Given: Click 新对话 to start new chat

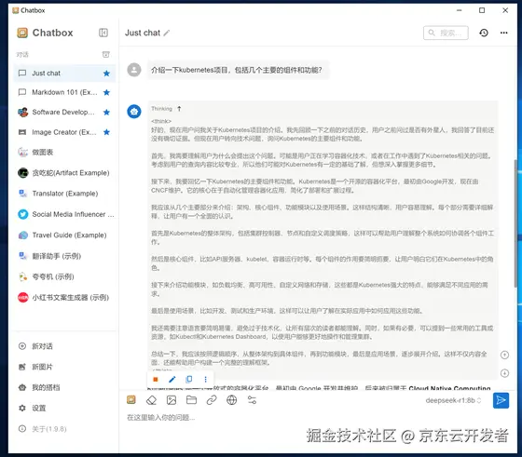Looking at the screenshot, I should tap(42, 346).
